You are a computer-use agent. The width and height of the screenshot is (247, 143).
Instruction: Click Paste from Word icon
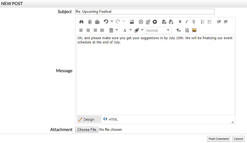(90, 22)
